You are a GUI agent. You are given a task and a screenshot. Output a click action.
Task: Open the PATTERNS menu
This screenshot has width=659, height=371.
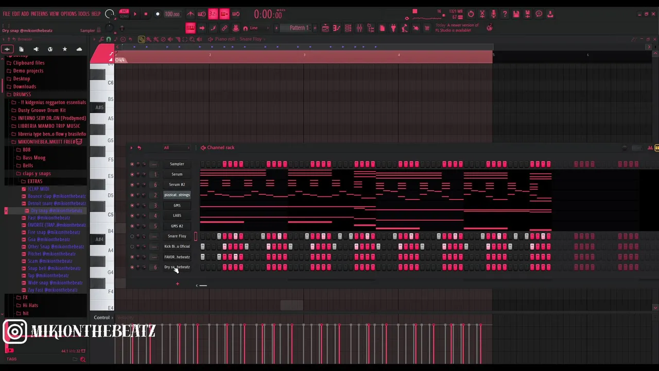39,14
